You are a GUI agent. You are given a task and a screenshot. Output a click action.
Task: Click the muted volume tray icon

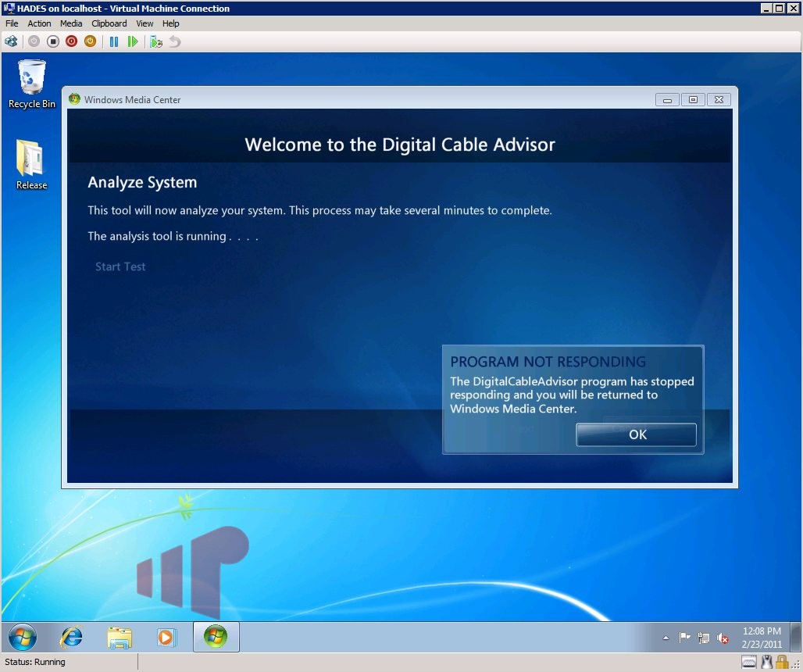(x=723, y=638)
